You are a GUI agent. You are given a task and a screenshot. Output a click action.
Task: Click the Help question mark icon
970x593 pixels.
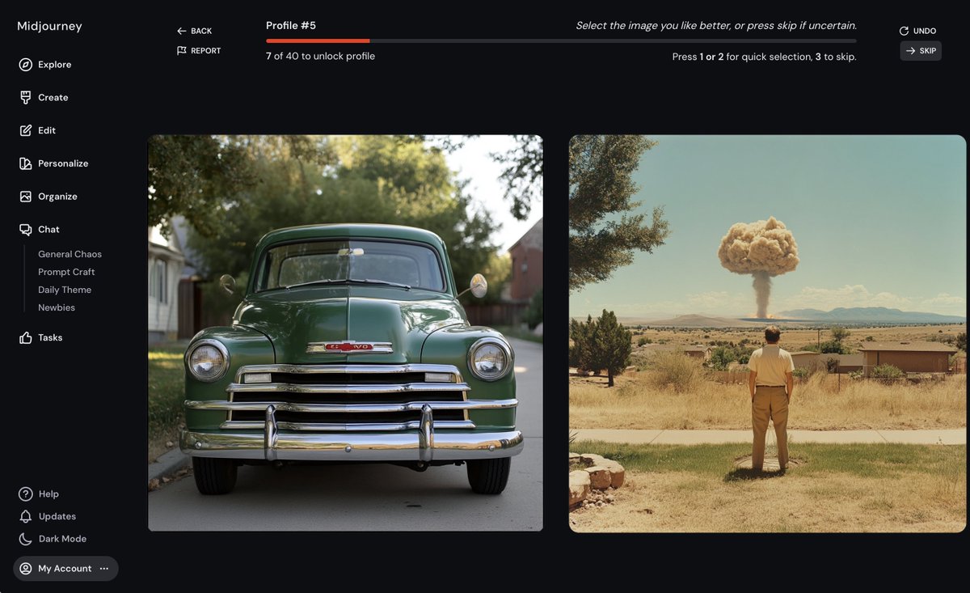[26, 494]
